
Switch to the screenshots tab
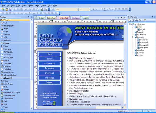[63, 18]
